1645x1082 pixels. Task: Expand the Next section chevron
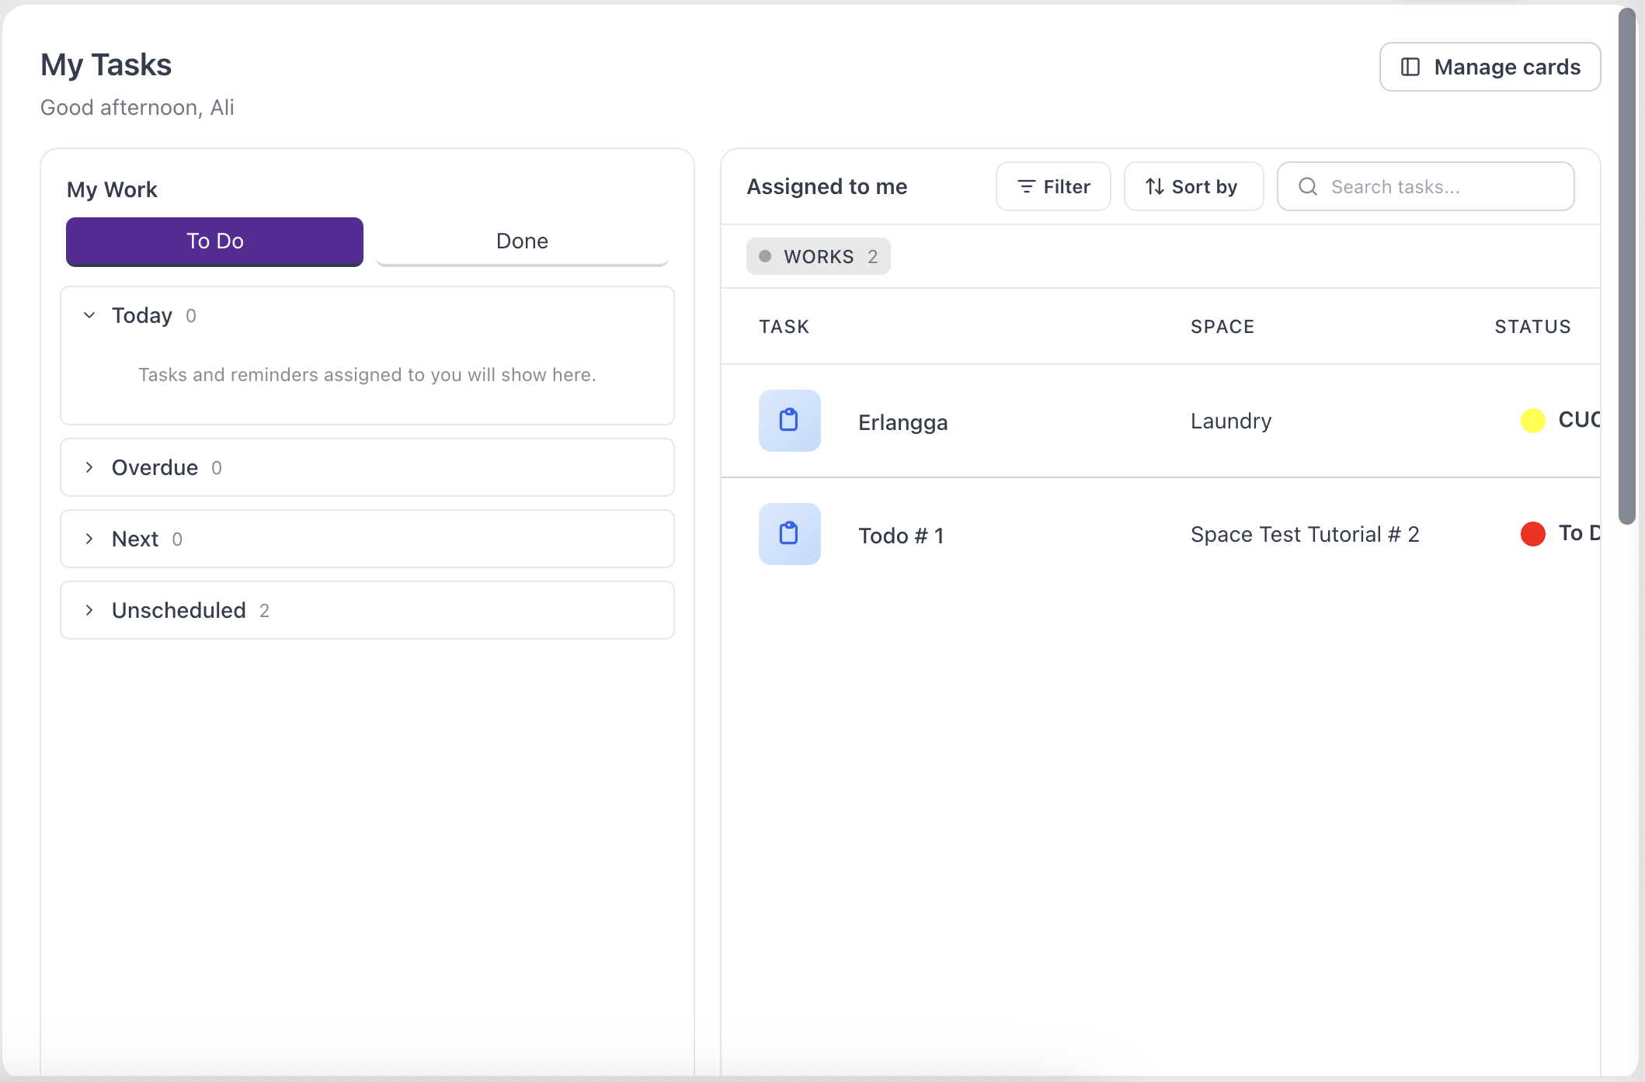point(89,539)
